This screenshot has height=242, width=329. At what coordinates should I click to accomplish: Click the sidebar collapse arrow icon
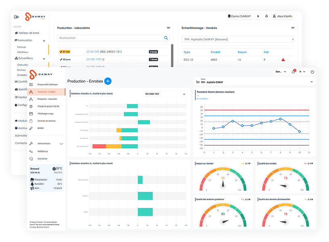point(17,17)
